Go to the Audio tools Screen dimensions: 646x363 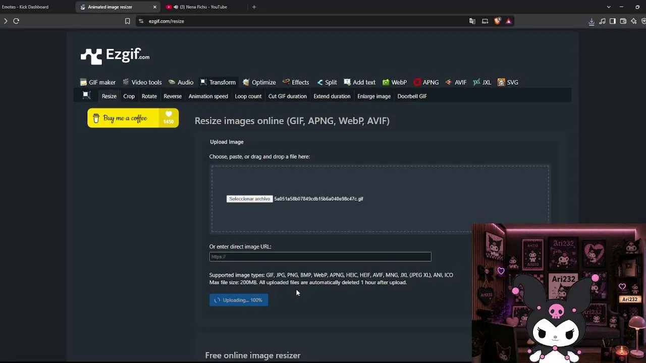click(x=181, y=82)
